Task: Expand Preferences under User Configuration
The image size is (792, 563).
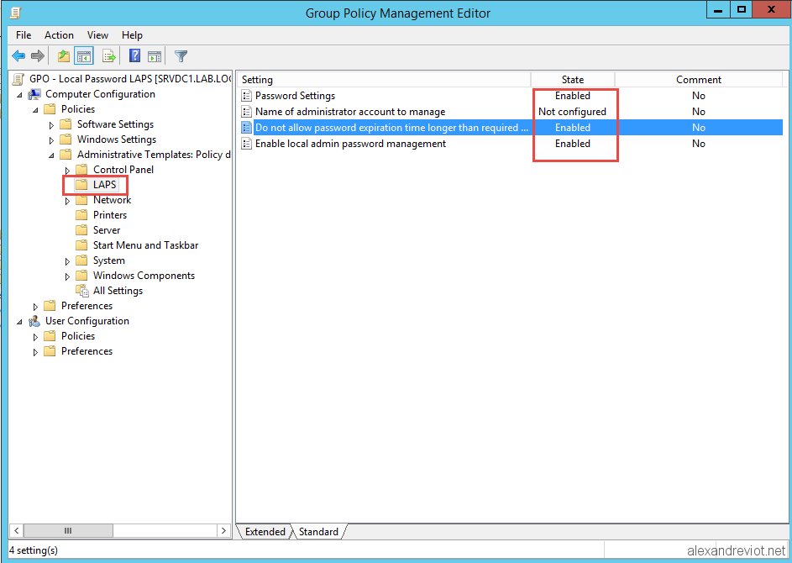Action: point(35,352)
